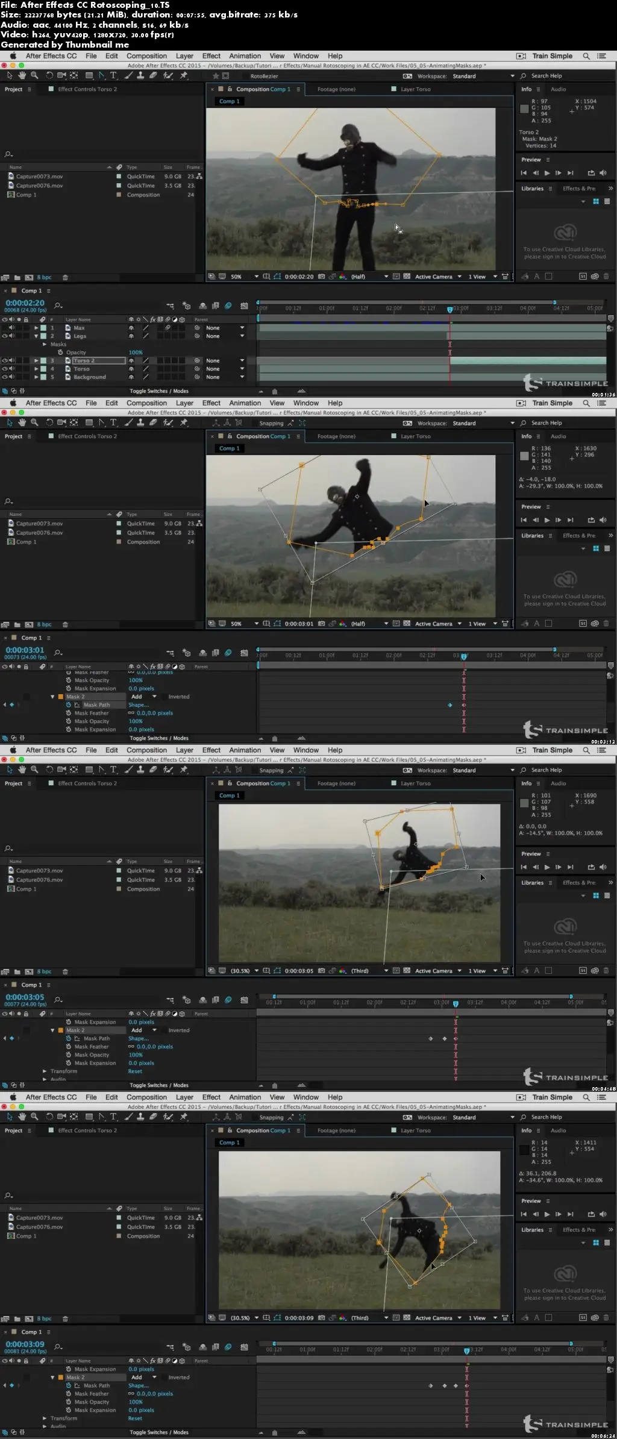617x1439 pixels.
Task: Click snapshot camera icon beside viewer time 0:00:02:20
Action: [x=322, y=277]
